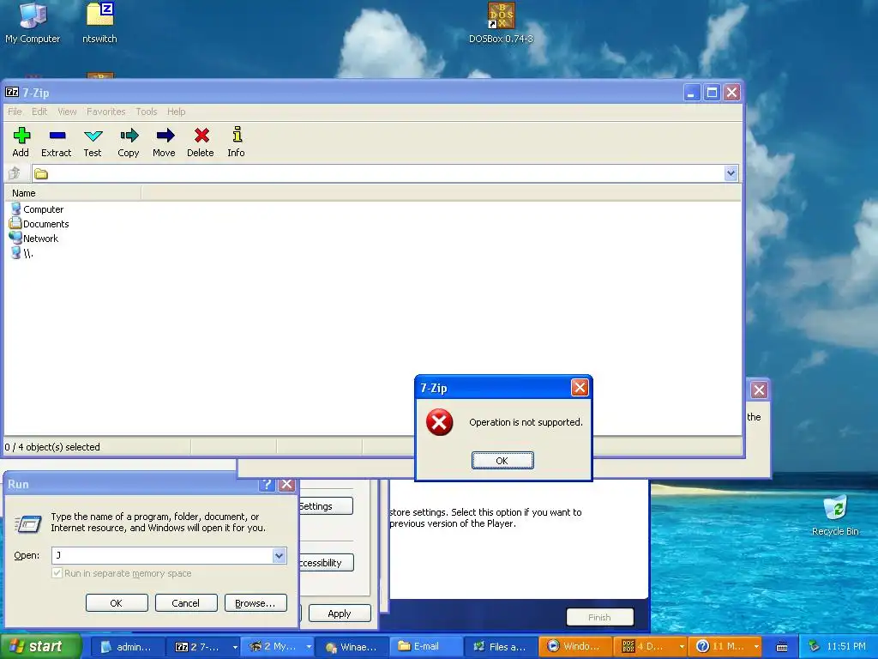Close the background dialog right of 7-Zip
The width and height of the screenshot is (878, 659).
pos(759,390)
